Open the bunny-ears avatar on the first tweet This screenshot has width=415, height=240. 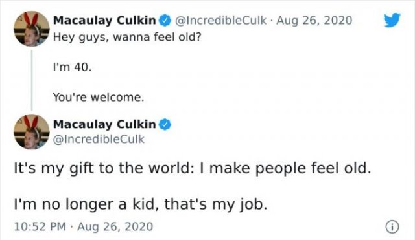[x=32, y=28]
